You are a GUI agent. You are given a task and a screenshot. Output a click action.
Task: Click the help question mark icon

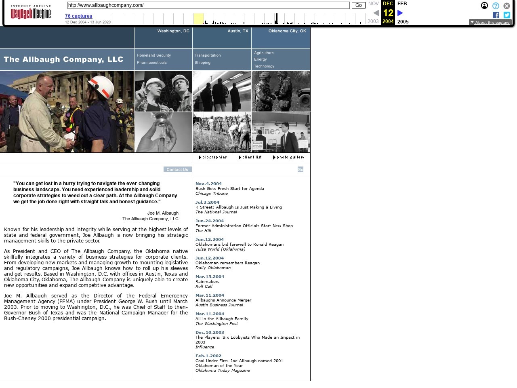pos(496,6)
